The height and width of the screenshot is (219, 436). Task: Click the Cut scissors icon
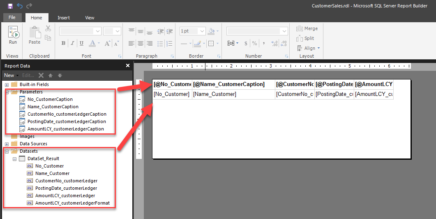(48, 28)
